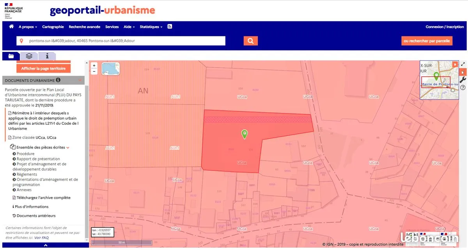Activate the map pointer selection tool
Screen dimensions: 468x250
(x=463, y=72)
